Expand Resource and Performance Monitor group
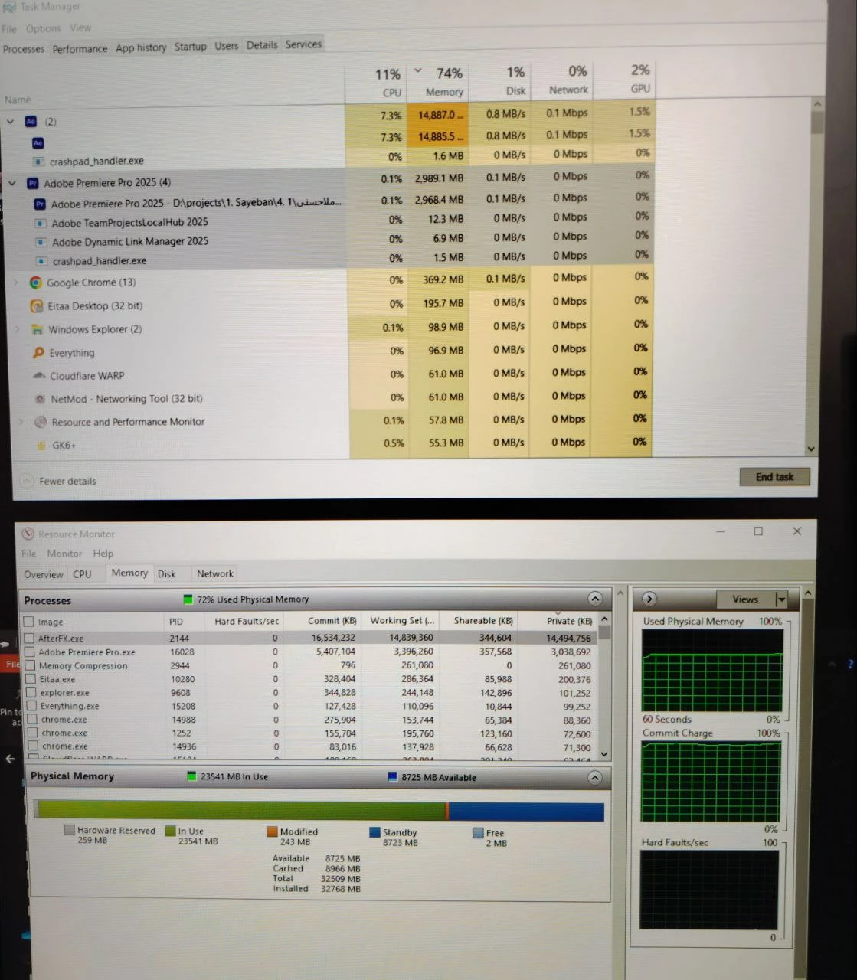Image resolution: width=857 pixels, height=980 pixels. [x=21, y=422]
